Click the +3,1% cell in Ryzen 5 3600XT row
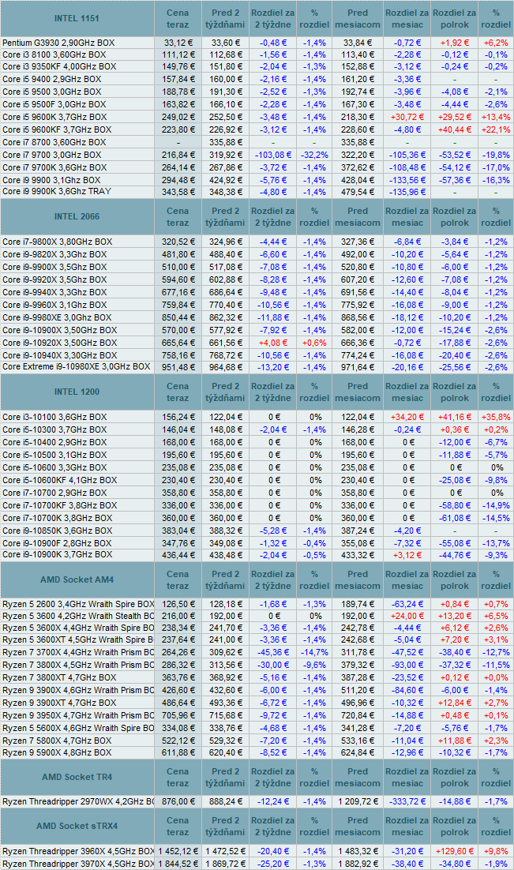Screen dimensions: 514x870 click(497, 639)
